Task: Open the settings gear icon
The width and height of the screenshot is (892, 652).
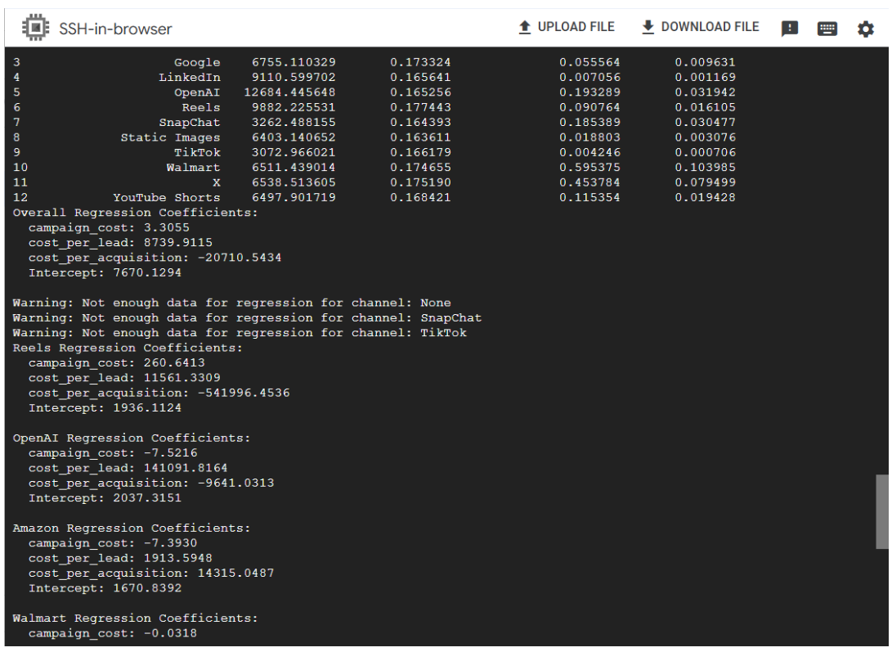Action: (x=865, y=29)
